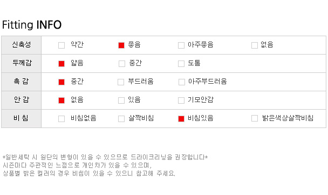Uncheck the red 비침있음 box
This screenshot has height=195, width=328.
point(181,119)
